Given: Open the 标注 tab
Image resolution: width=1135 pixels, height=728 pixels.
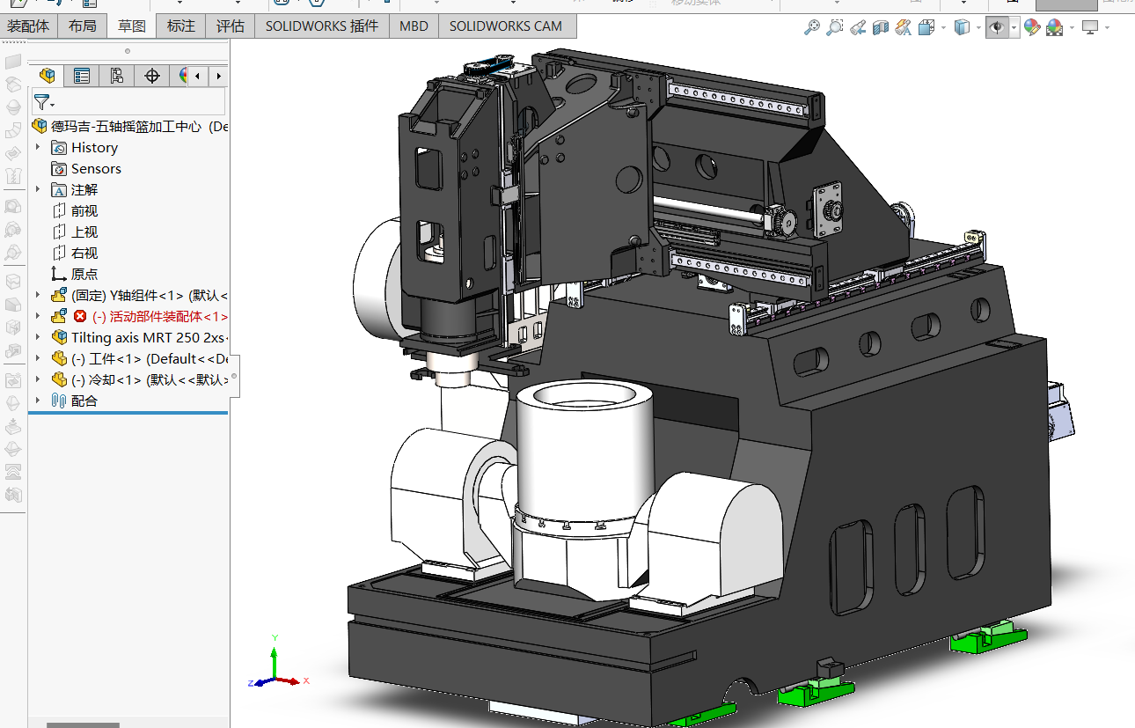Looking at the screenshot, I should 181,26.
